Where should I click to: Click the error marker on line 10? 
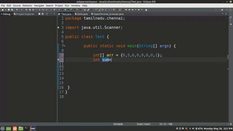pos(58,60)
